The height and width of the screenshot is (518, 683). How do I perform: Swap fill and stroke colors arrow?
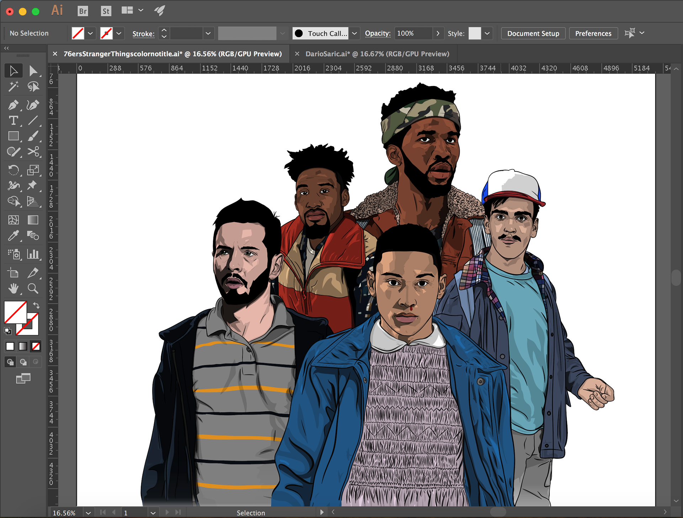click(x=36, y=305)
